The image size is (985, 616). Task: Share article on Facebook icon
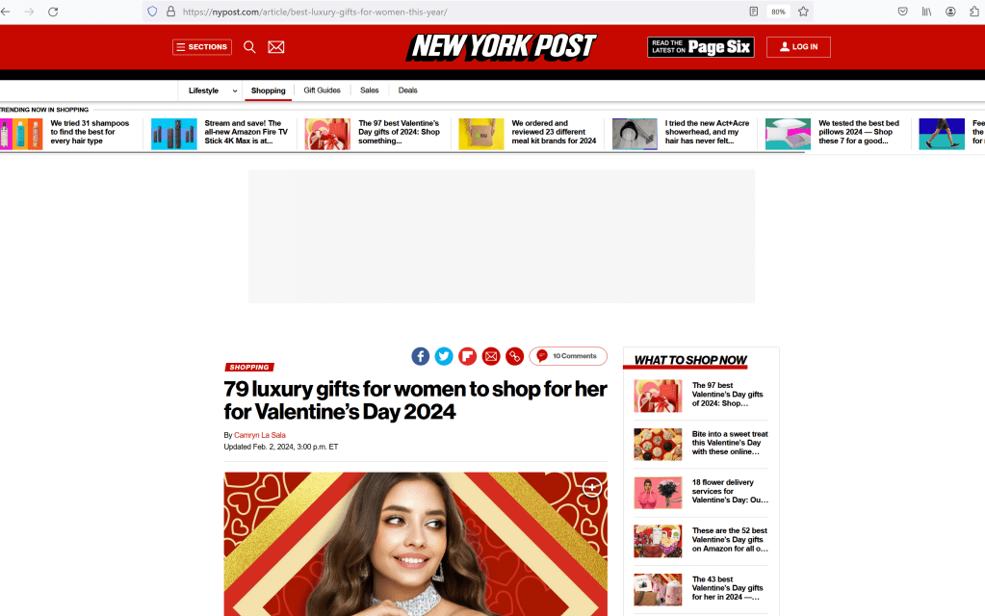tap(420, 356)
